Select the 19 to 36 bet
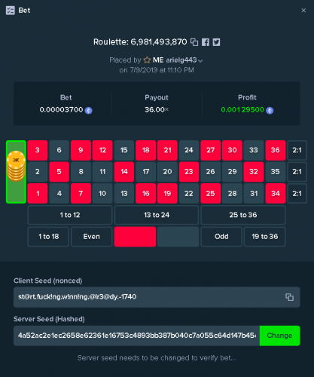Viewport: 314px width, 377px height. pos(265,237)
